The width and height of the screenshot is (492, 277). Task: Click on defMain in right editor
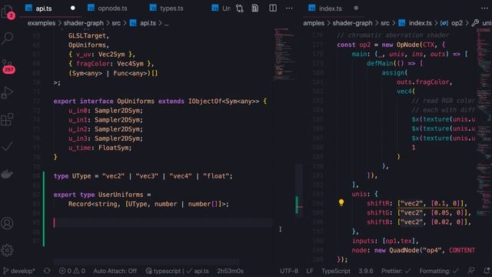(x=380, y=63)
